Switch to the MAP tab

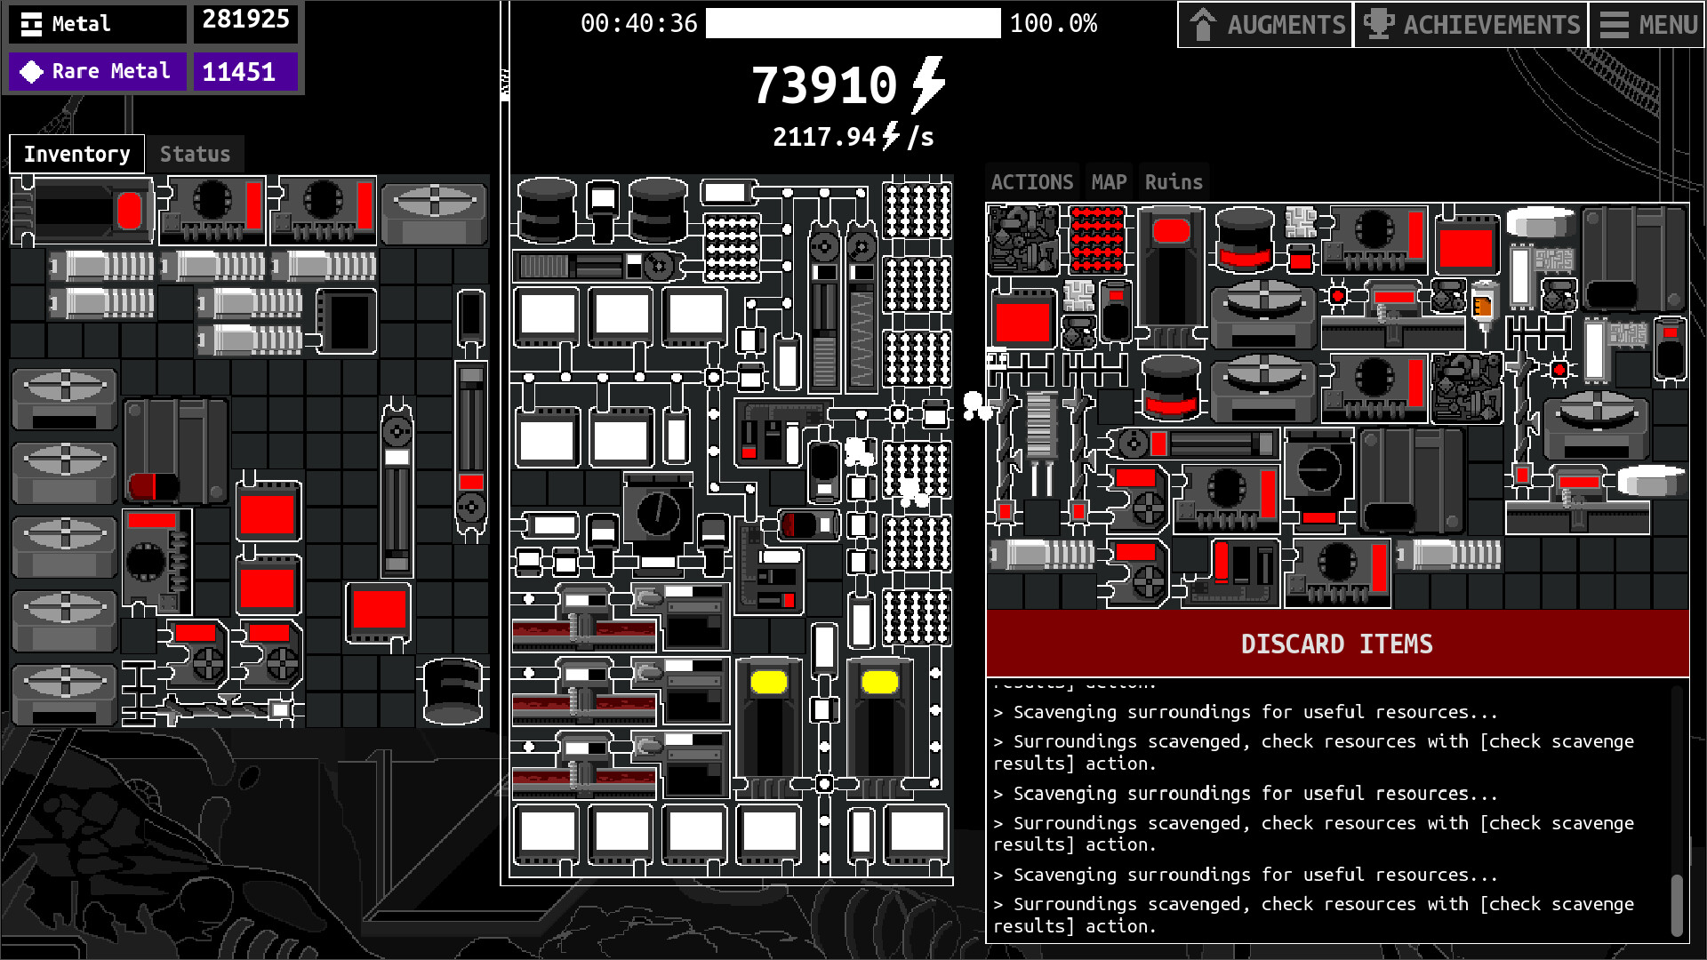(x=1109, y=182)
